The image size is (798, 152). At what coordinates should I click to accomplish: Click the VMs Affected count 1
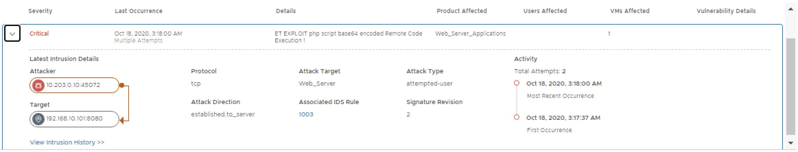click(x=609, y=34)
